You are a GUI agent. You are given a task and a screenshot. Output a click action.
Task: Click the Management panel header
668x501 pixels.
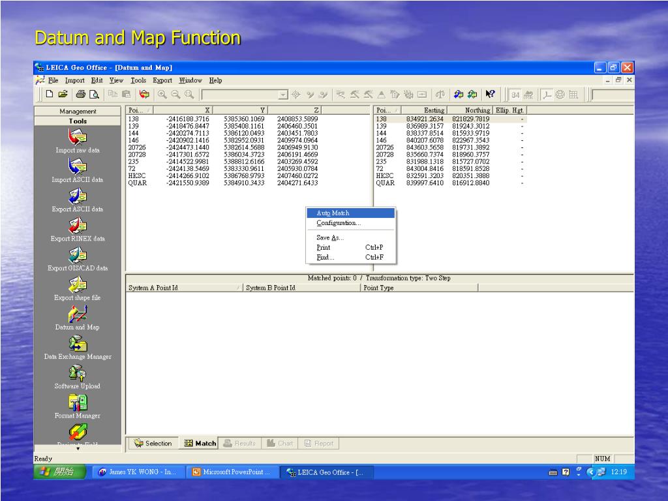click(78, 111)
